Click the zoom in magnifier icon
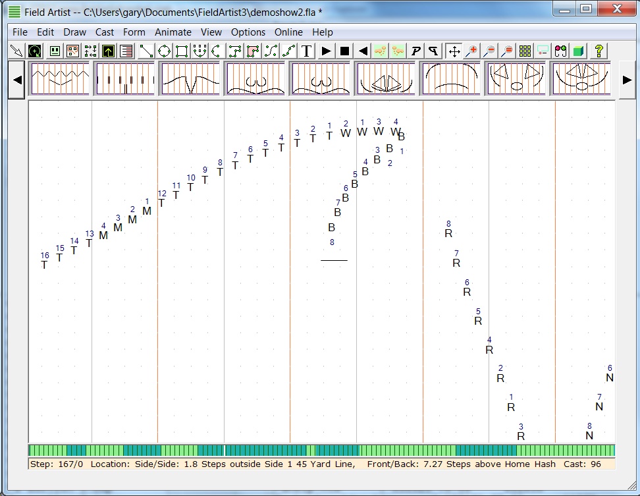 click(x=471, y=51)
